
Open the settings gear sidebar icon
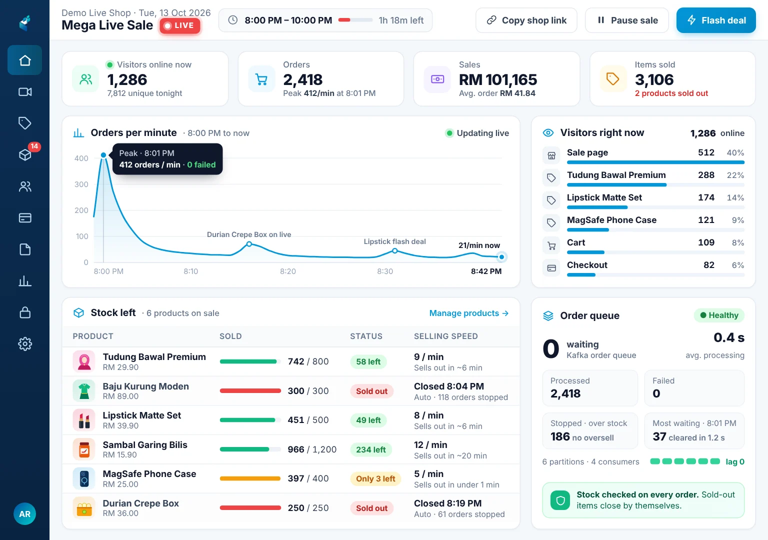point(25,344)
